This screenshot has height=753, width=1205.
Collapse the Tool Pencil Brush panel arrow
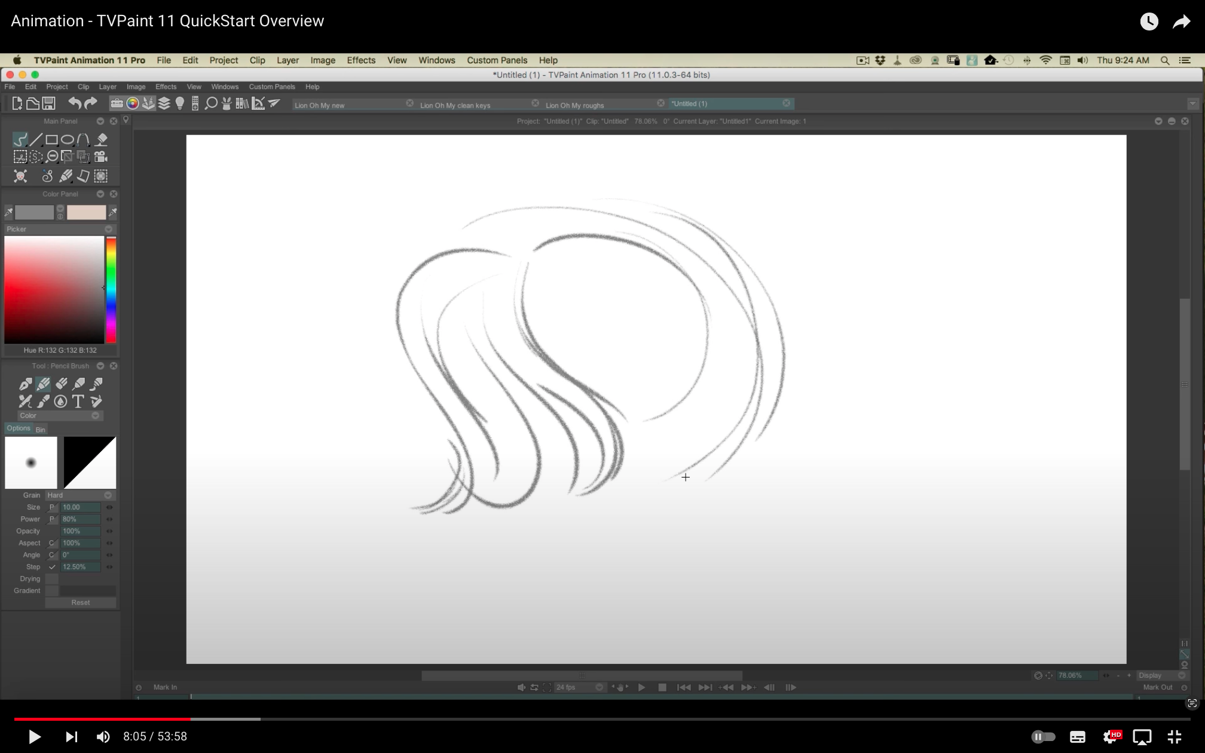(x=100, y=366)
